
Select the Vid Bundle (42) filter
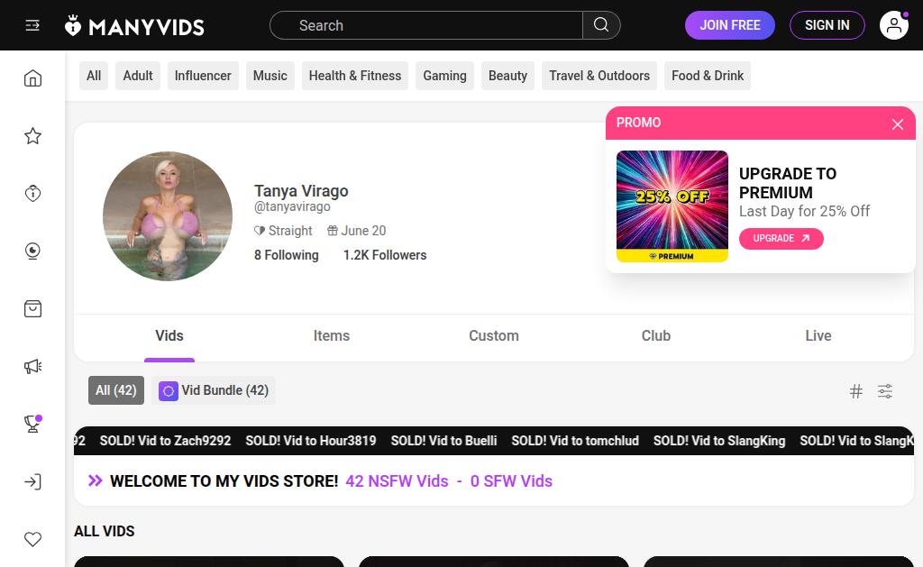(x=214, y=390)
